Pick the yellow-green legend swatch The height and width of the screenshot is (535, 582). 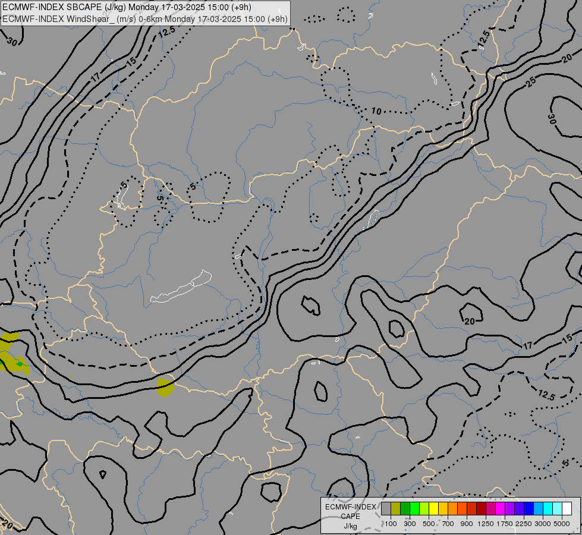pos(424,509)
